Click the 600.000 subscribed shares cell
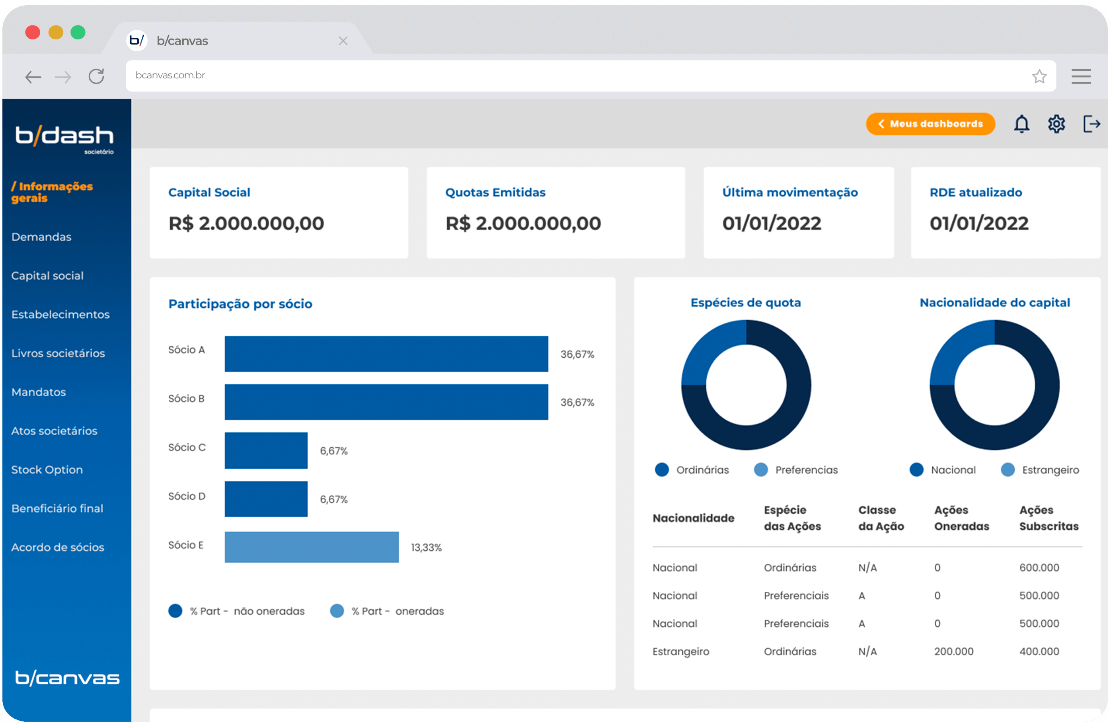Image resolution: width=1109 pixels, height=723 pixels. pyautogui.click(x=1039, y=567)
